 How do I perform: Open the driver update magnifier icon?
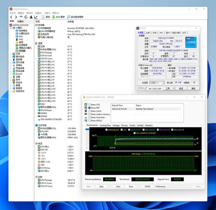68,17
